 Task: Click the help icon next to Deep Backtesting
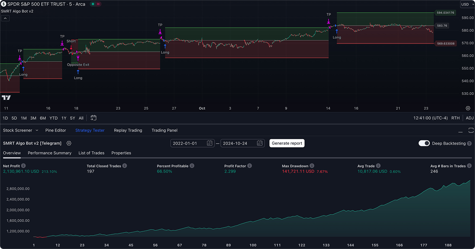tap(469, 143)
